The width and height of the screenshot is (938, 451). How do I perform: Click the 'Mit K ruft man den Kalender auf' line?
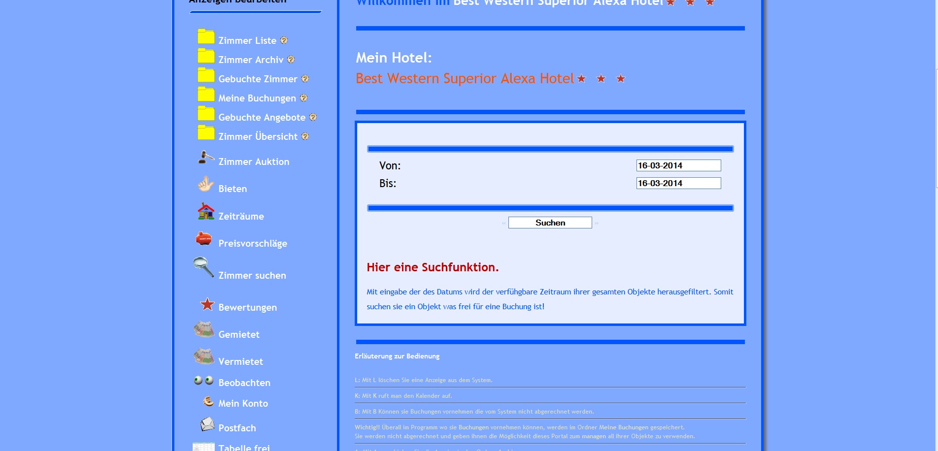pyautogui.click(x=403, y=396)
